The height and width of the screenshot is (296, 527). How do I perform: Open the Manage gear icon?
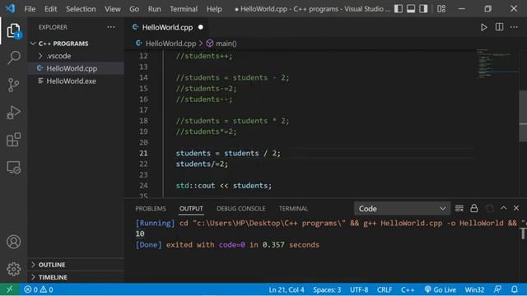[13, 269]
